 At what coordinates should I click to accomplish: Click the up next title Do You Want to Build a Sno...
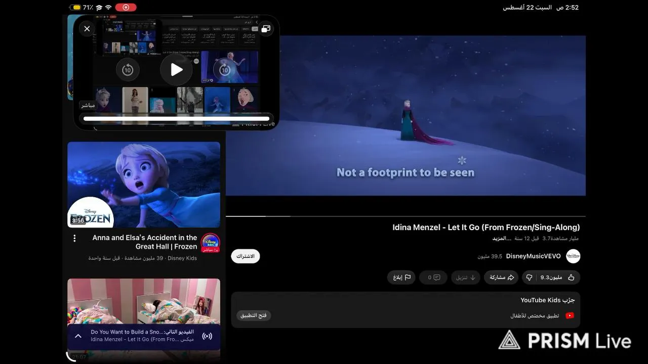pyautogui.click(x=142, y=332)
